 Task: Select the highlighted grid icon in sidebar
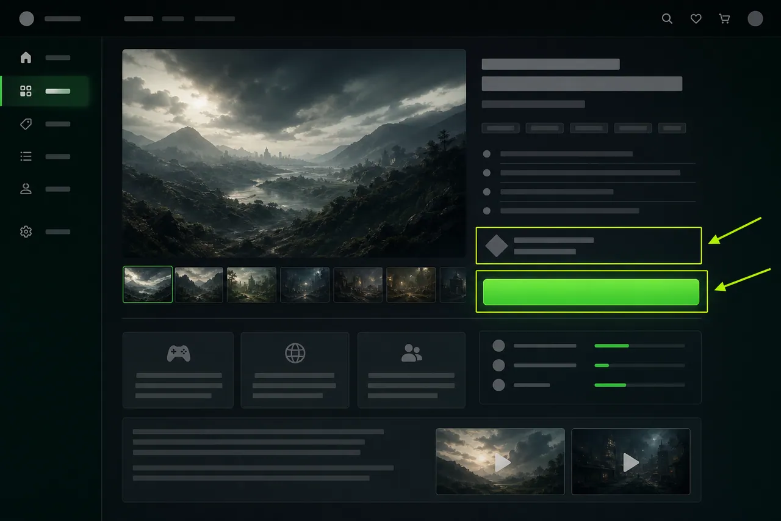coord(26,92)
